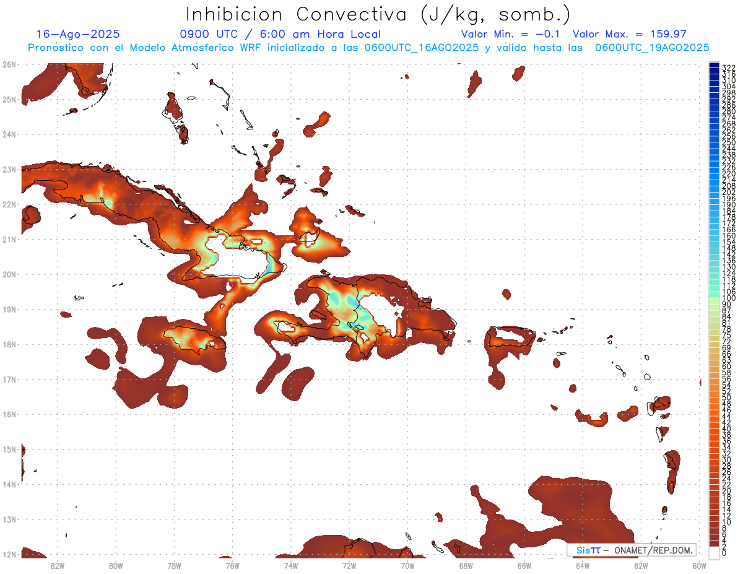Click the "14N" latitude label
This screenshot has width=743, height=574.
[x=9, y=484]
